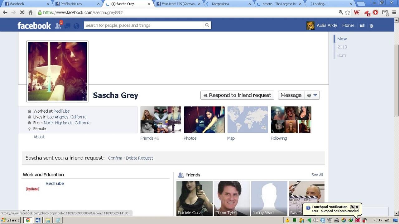The height and width of the screenshot is (224, 399).
Task: Click RedTube link under Worked at
Action: (x=61, y=111)
